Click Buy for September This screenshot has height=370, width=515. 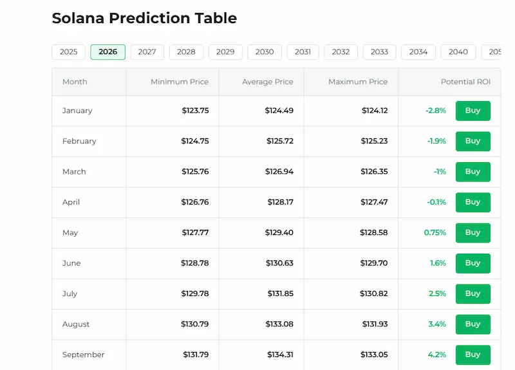click(473, 355)
